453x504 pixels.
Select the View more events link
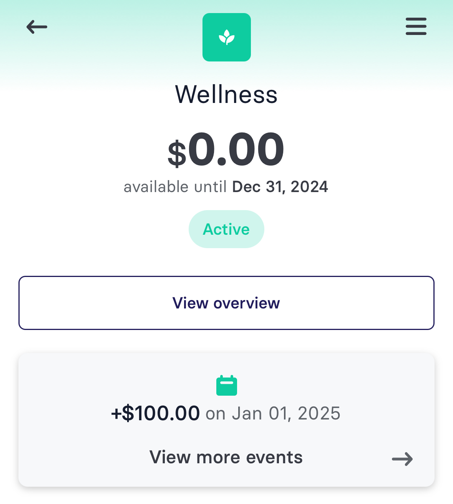pyautogui.click(x=226, y=457)
